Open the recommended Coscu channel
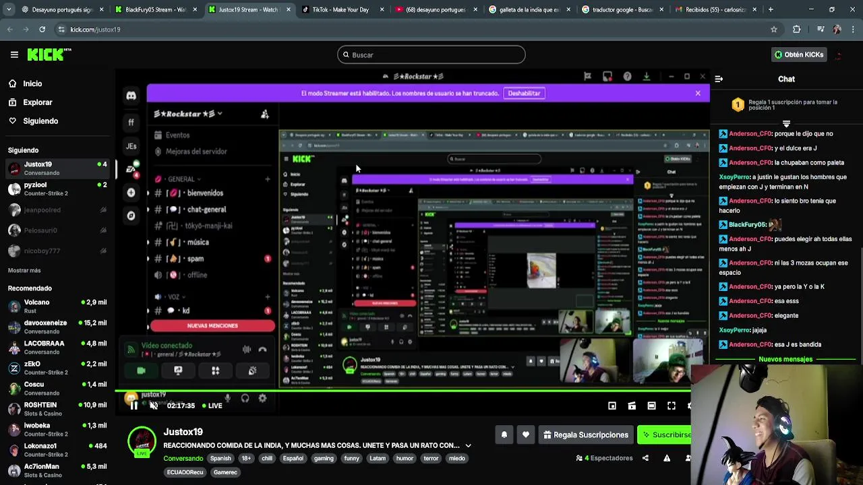The height and width of the screenshot is (485, 863). pos(57,389)
